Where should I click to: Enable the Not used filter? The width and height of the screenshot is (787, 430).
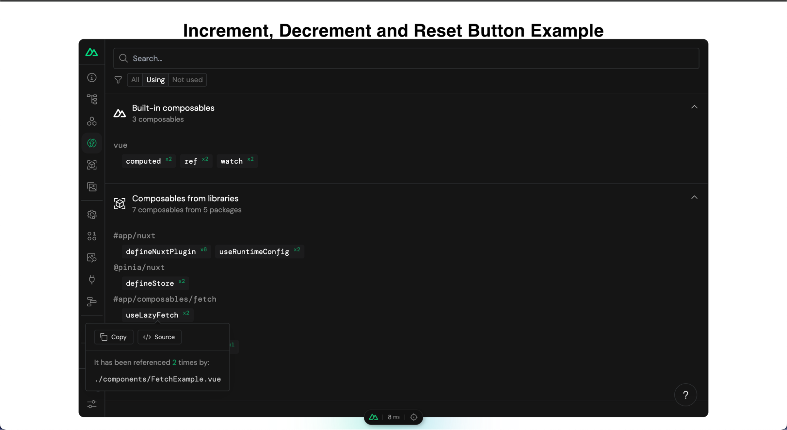click(187, 79)
